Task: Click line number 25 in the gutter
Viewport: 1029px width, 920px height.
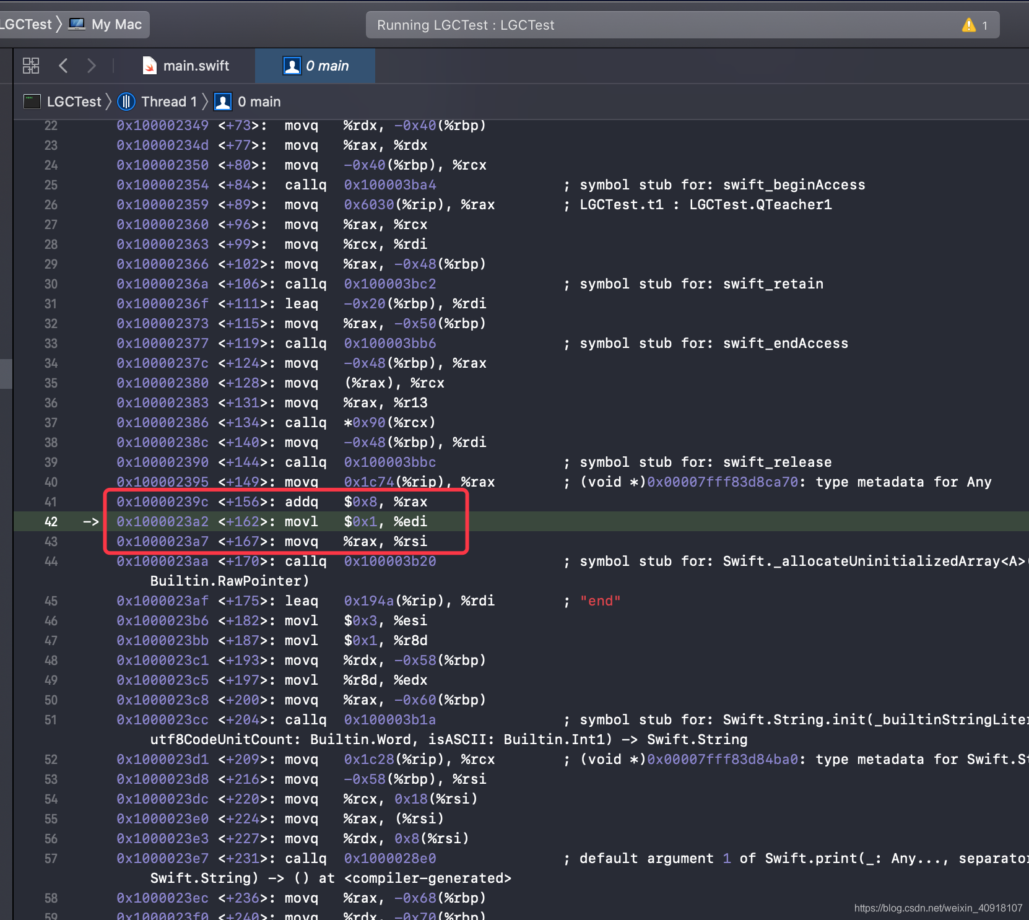Action: [51, 185]
